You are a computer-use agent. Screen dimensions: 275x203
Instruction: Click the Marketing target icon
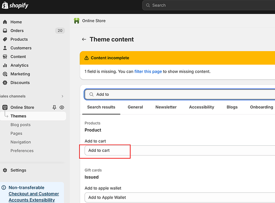[x=5, y=74]
